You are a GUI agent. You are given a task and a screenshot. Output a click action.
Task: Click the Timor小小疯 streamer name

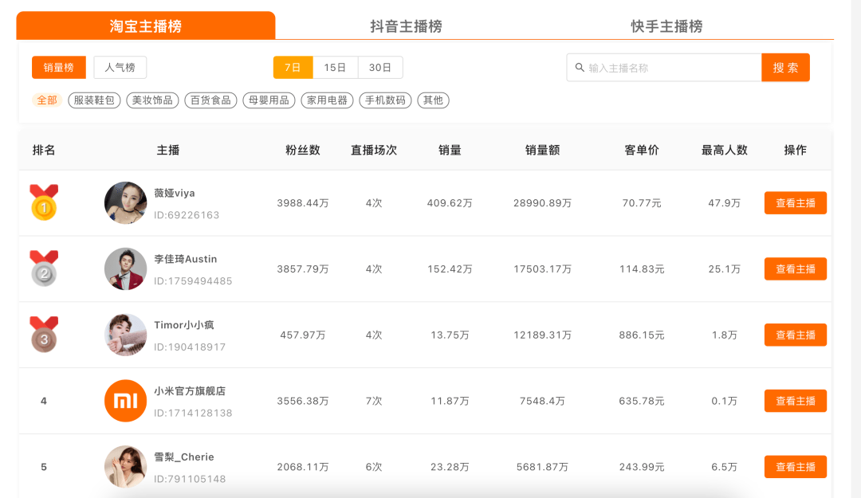(184, 325)
